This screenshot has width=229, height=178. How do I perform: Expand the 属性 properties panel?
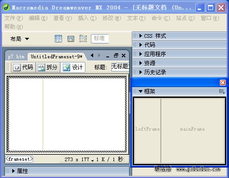pyautogui.click(x=67, y=171)
